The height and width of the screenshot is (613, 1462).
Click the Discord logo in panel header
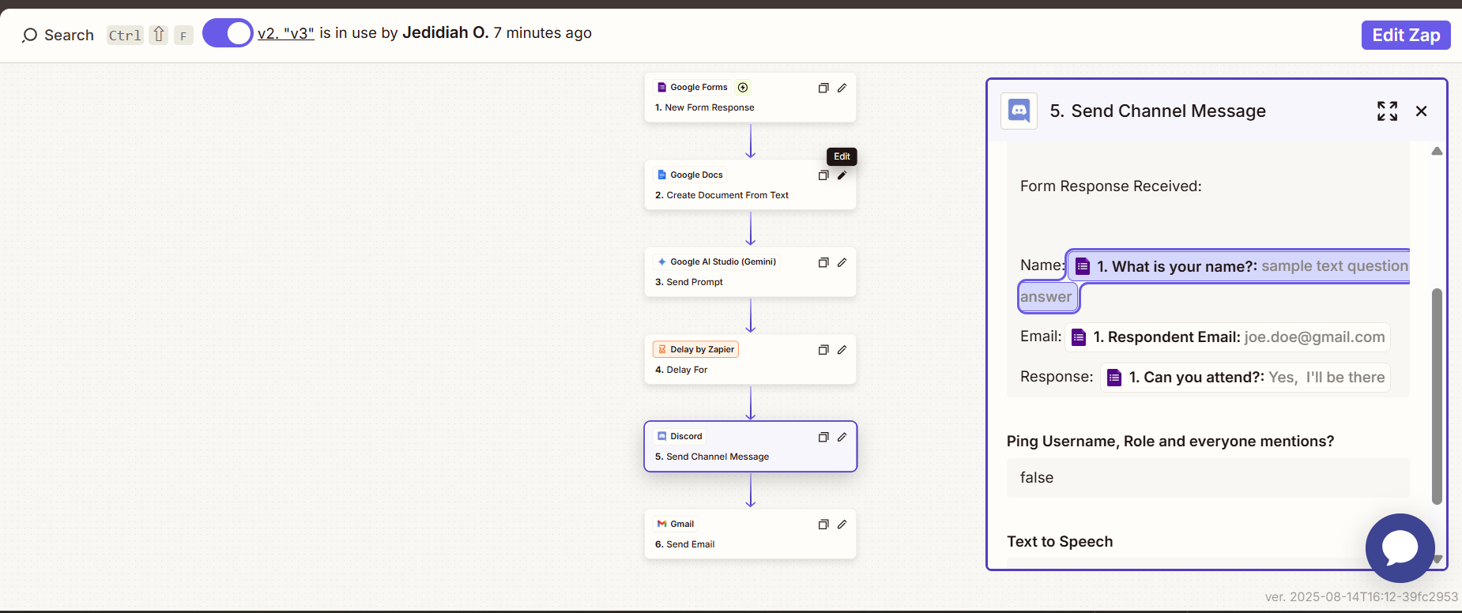1019,111
